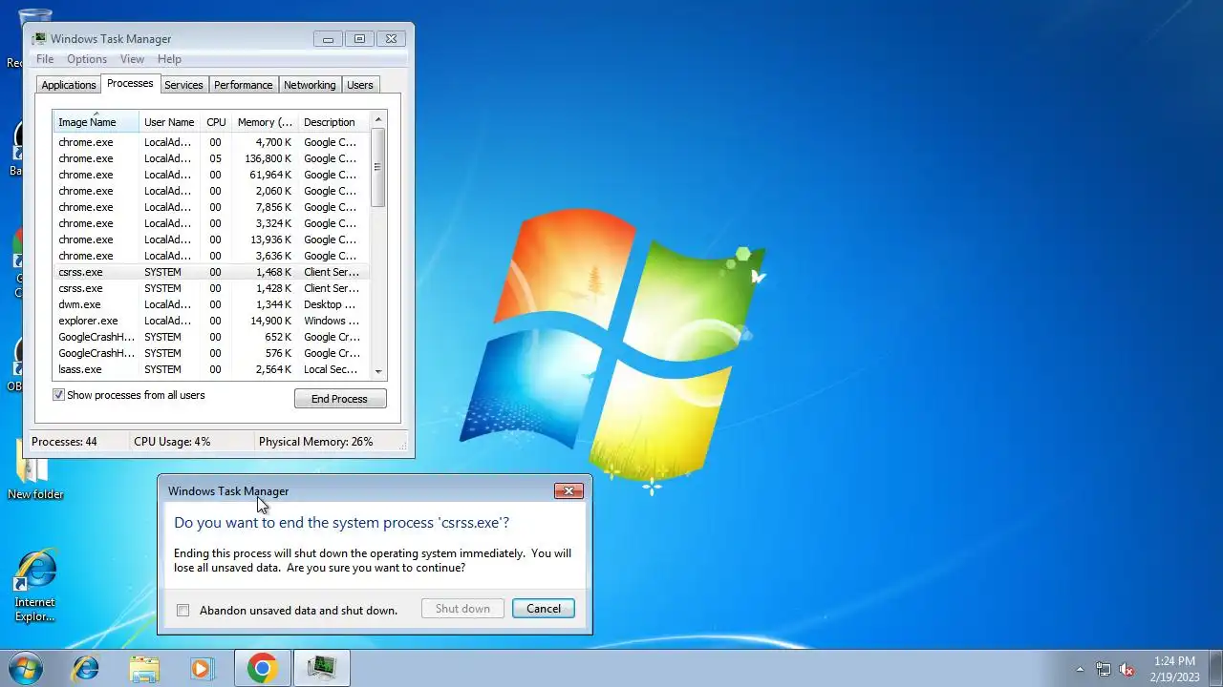The width and height of the screenshot is (1223, 687).
Task: Switch to the Users tab
Action: tap(360, 85)
